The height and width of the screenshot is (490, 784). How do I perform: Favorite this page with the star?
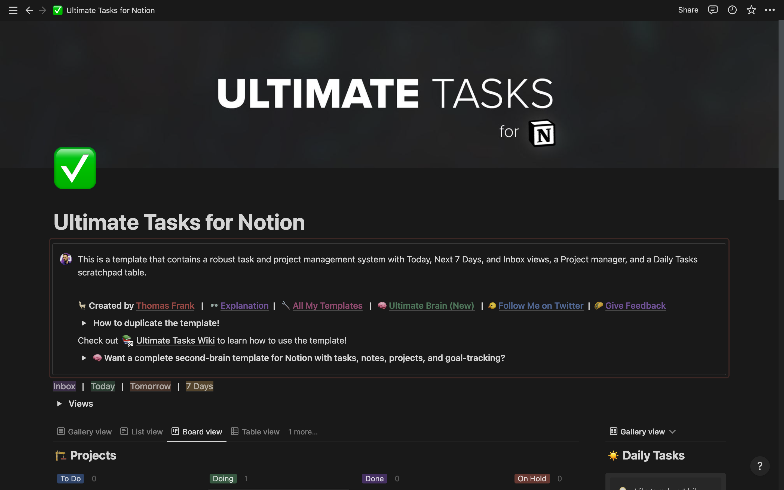[751, 10]
